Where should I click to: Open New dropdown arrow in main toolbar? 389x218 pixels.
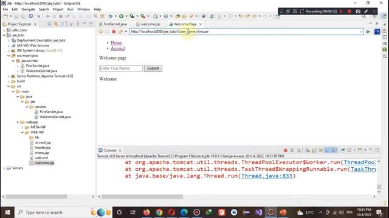pos(11,16)
